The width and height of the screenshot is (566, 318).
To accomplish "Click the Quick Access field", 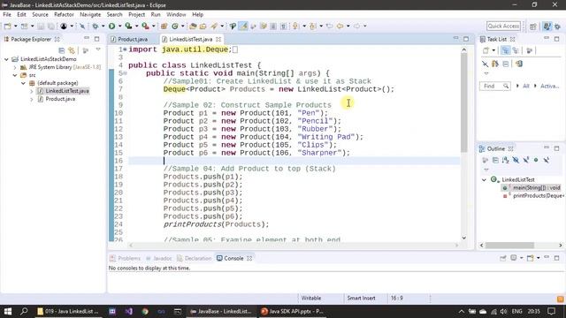I will pyautogui.click(x=503, y=26).
